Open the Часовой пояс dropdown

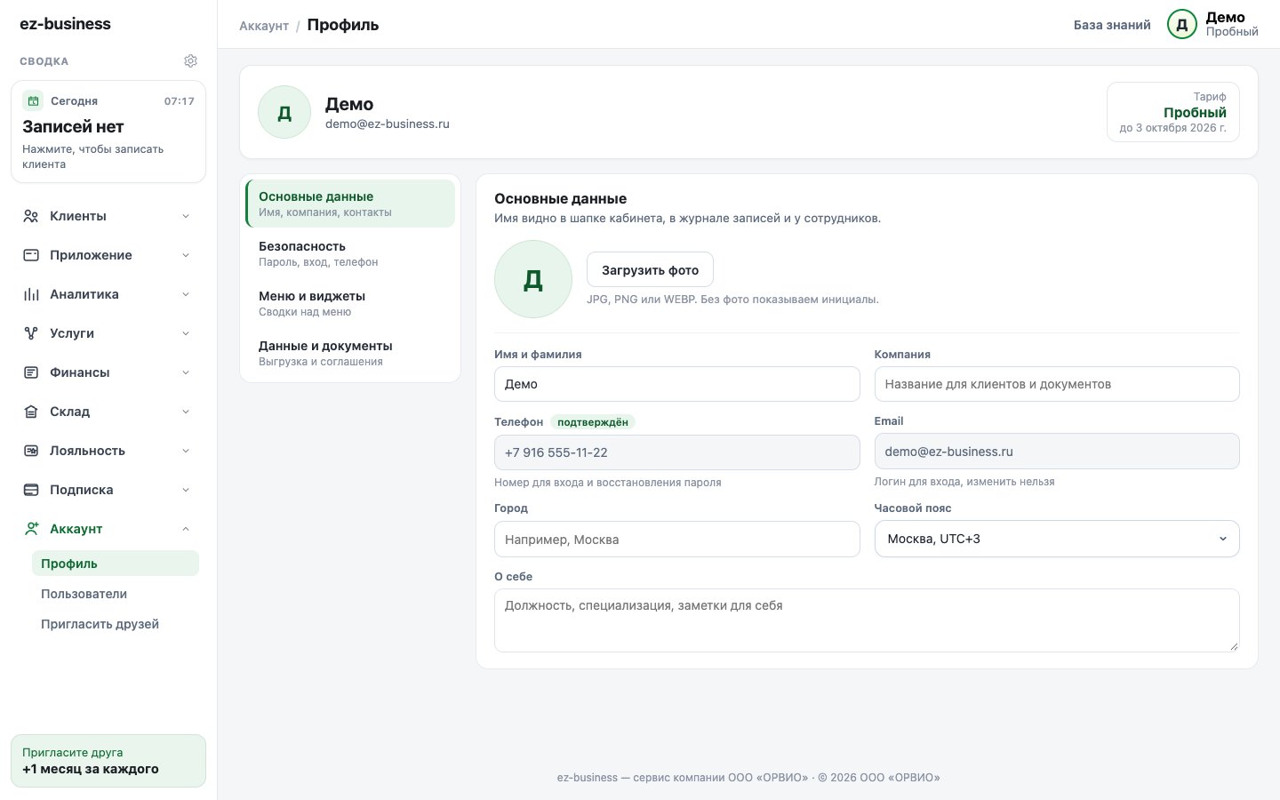1057,539
